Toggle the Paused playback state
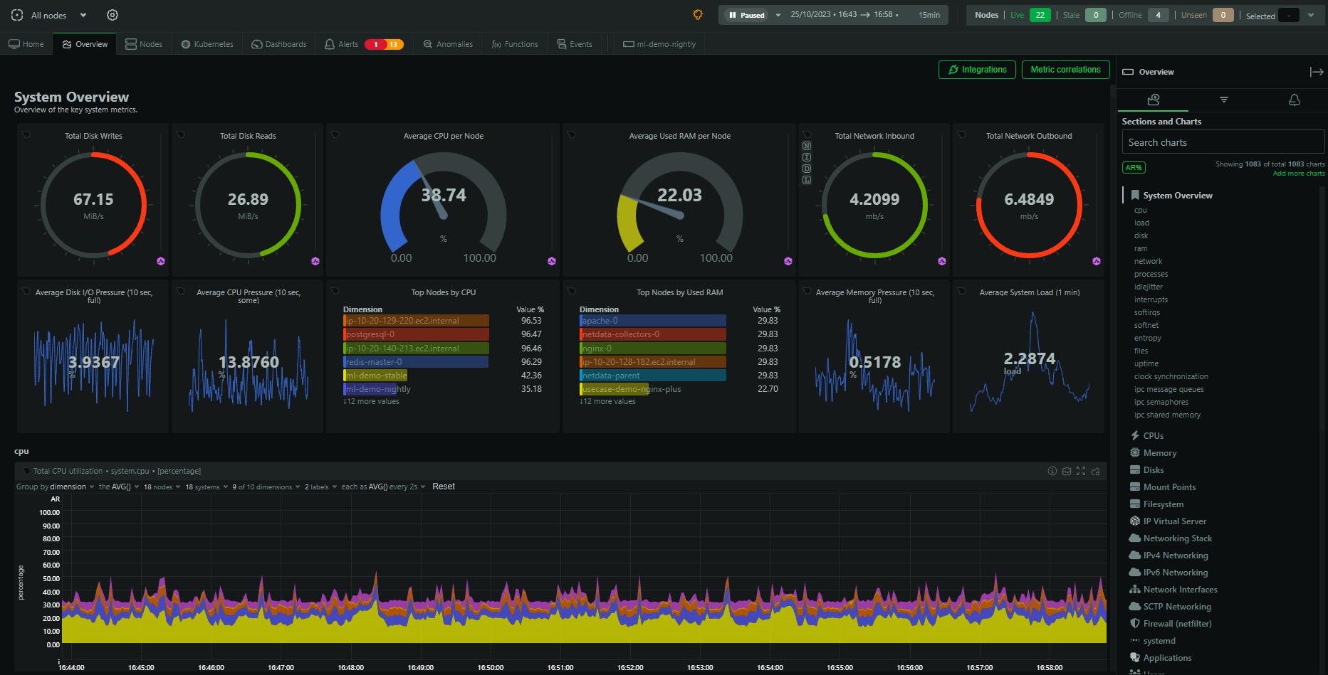 coord(747,15)
